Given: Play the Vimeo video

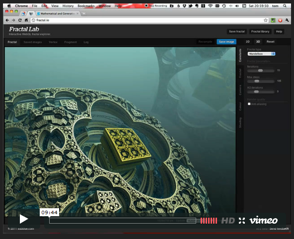Looking at the screenshot, I should (x=24, y=219).
